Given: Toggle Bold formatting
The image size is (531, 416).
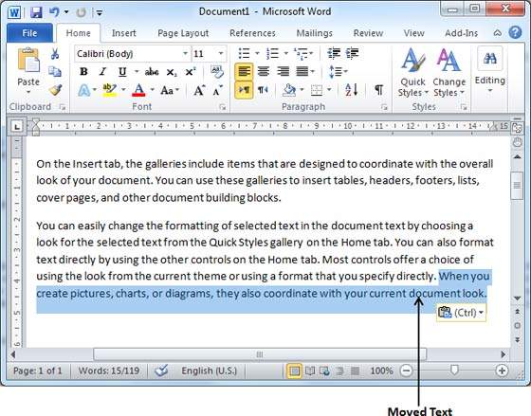Looking at the screenshot, I should [83, 72].
